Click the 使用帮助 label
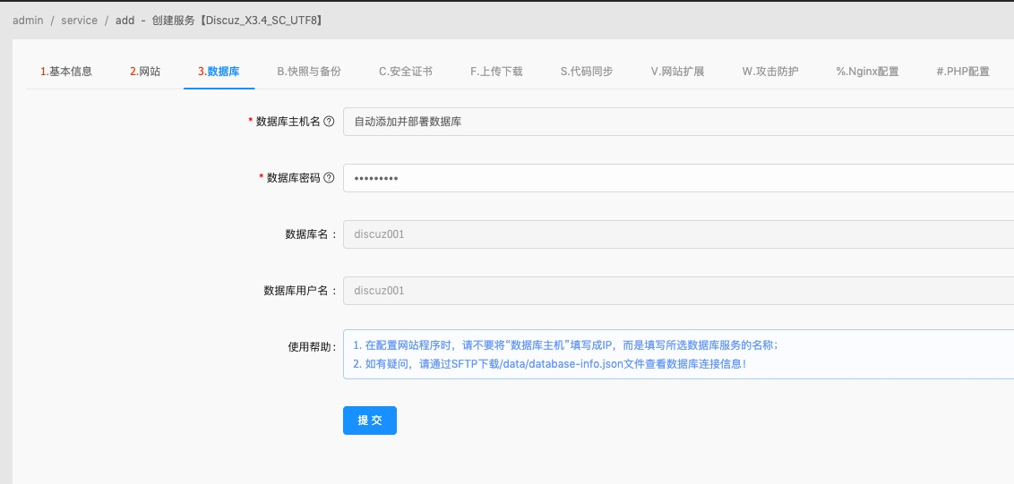 point(312,346)
